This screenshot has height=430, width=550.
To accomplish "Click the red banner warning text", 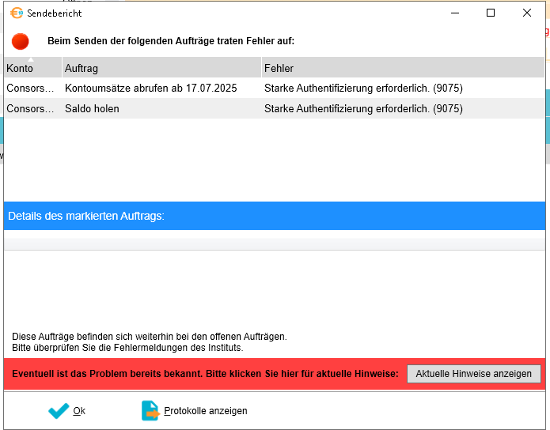I will click(x=204, y=374).
